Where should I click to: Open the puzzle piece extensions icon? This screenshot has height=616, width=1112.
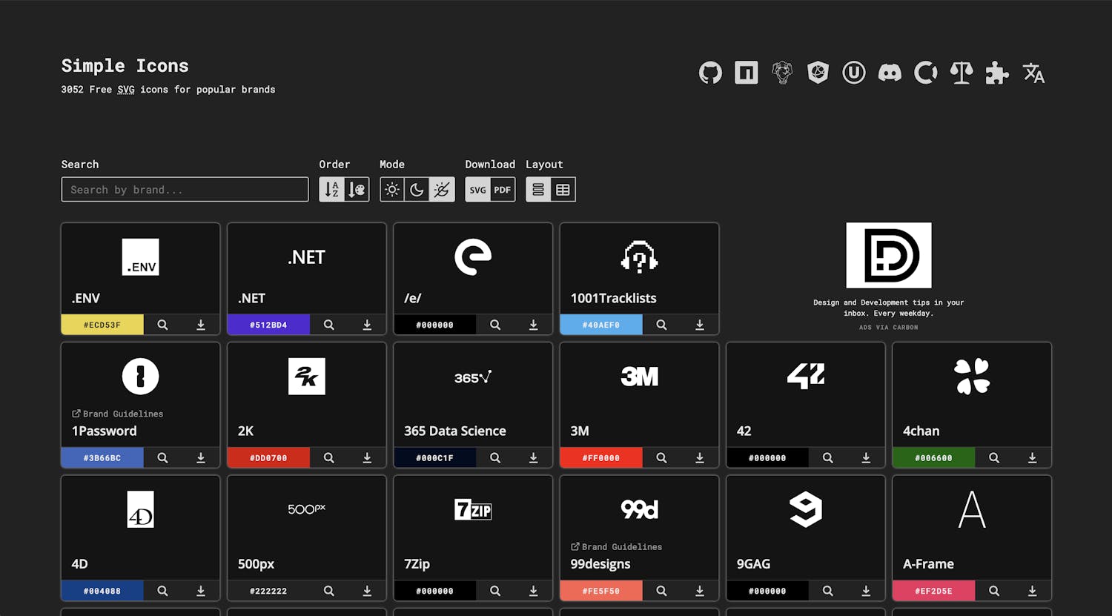tap(997, 73)
